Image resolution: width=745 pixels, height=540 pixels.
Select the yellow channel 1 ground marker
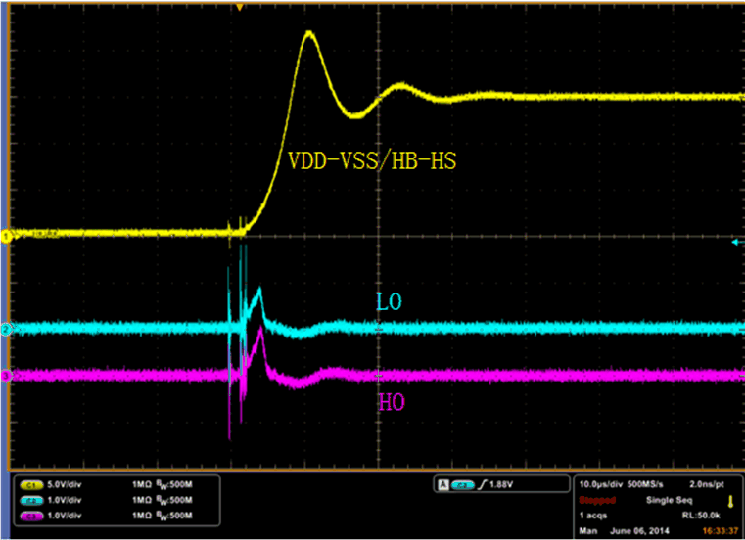point(5,236)
